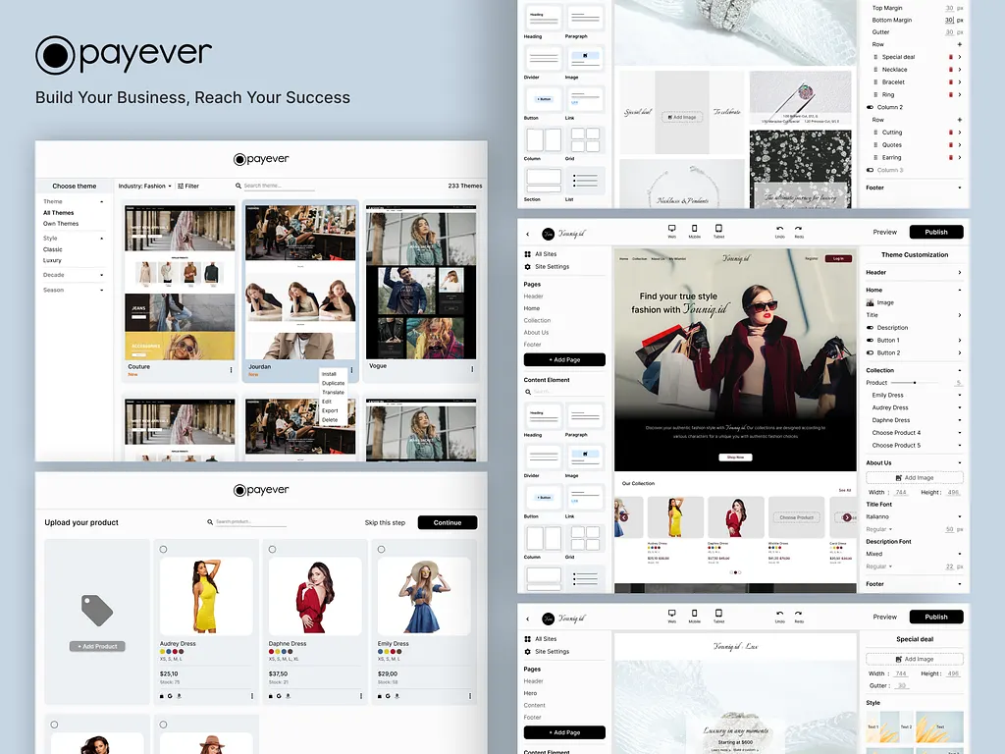Pick Divider content element in Theme Customization editor
Screen dimensions: 1005x754
point(544,457)
